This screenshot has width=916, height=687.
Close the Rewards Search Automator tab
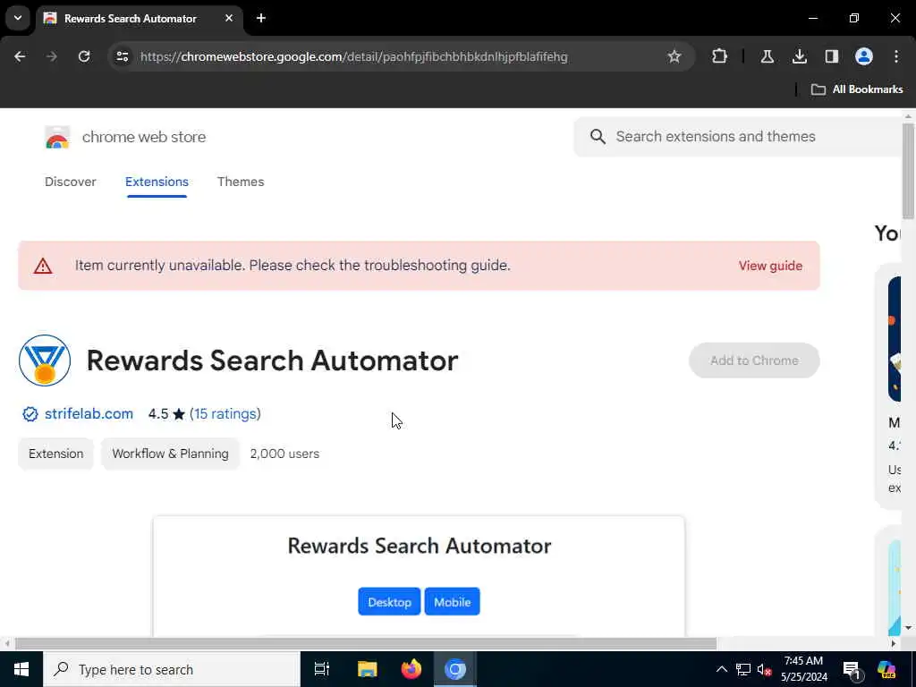pyautogui.click(x=229, y=18)
